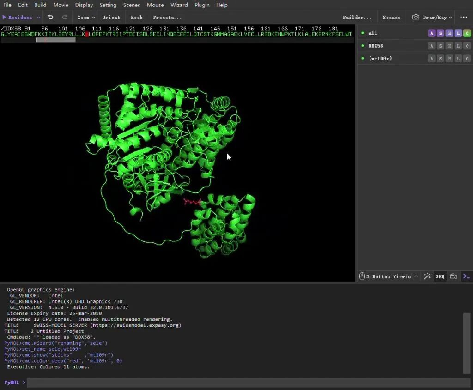The width and height of the screenshot is (473, 390).
Task: Expand the 3-Button Viewing mouse mode
Action: (389, 276)
